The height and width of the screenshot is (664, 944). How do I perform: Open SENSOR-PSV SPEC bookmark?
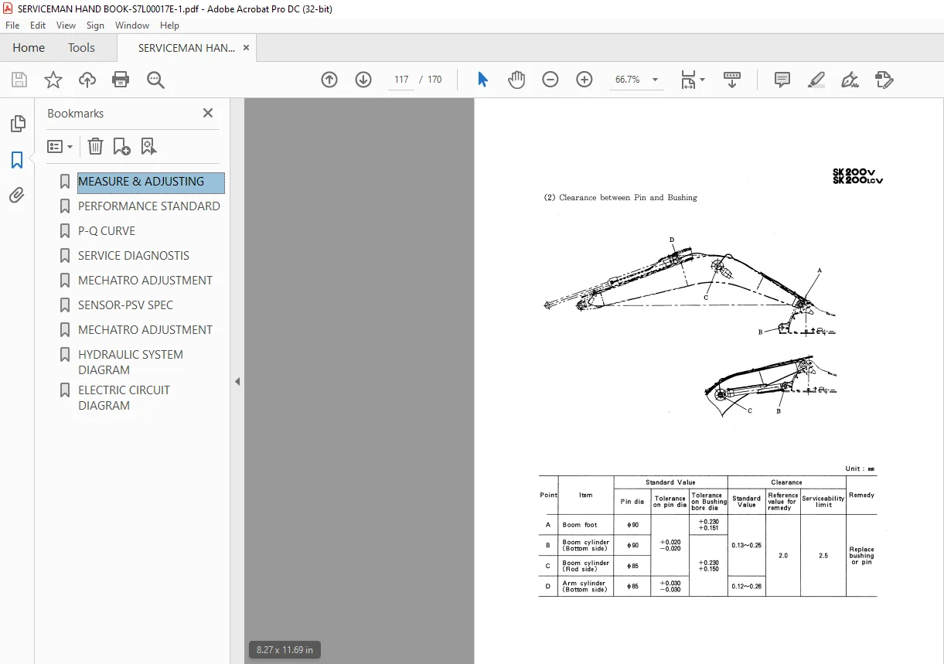click(125, 305)
